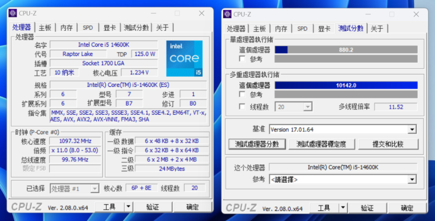
Task: Click the 核心电压 value 1.234 V
Action: click(x=139, y=73)
